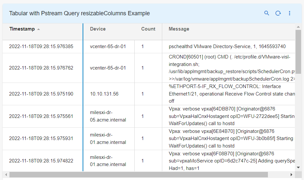This screenshot has width=304, height=180.
Task: Click the Device column header
Action: [98, 29]
